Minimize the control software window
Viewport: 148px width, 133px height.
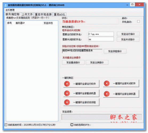coord(127,5)
